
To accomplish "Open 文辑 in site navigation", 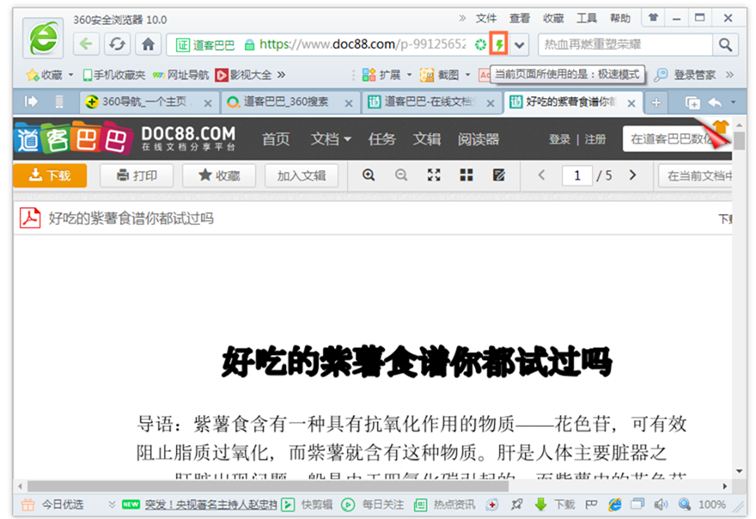I will [427, 139].
